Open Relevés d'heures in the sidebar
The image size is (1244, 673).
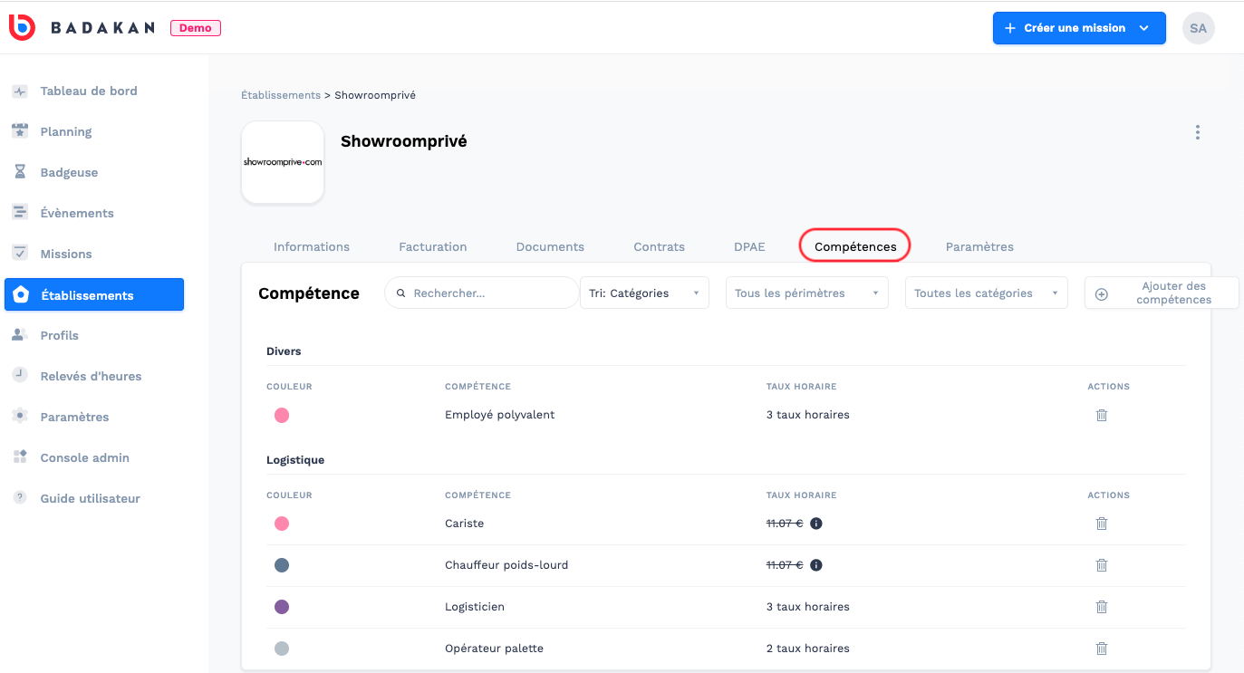91,376
